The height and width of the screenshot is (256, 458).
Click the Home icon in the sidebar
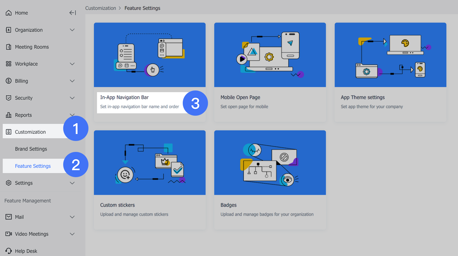coord(8,13)
